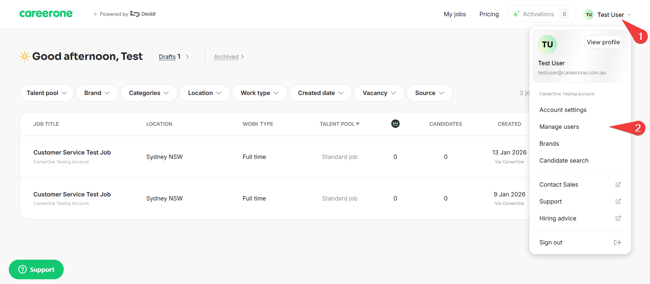
Task: Click the green Support floating button
Action: pyautogui.click(x=36, y=269)
